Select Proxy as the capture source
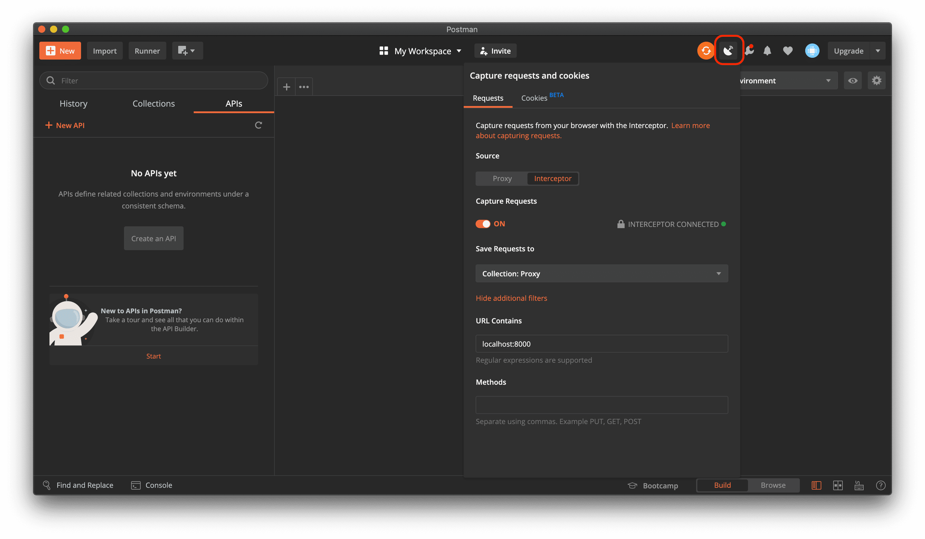Viewport: 925px width, 539px height. 502,179
